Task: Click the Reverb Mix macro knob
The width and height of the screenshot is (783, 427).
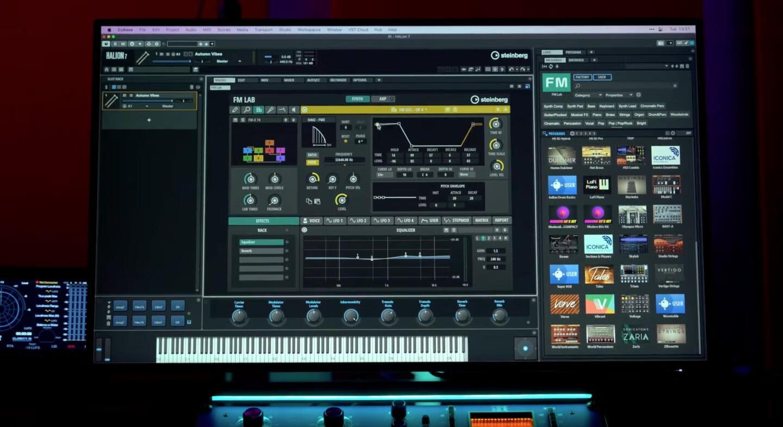Action: pos(499,315)
